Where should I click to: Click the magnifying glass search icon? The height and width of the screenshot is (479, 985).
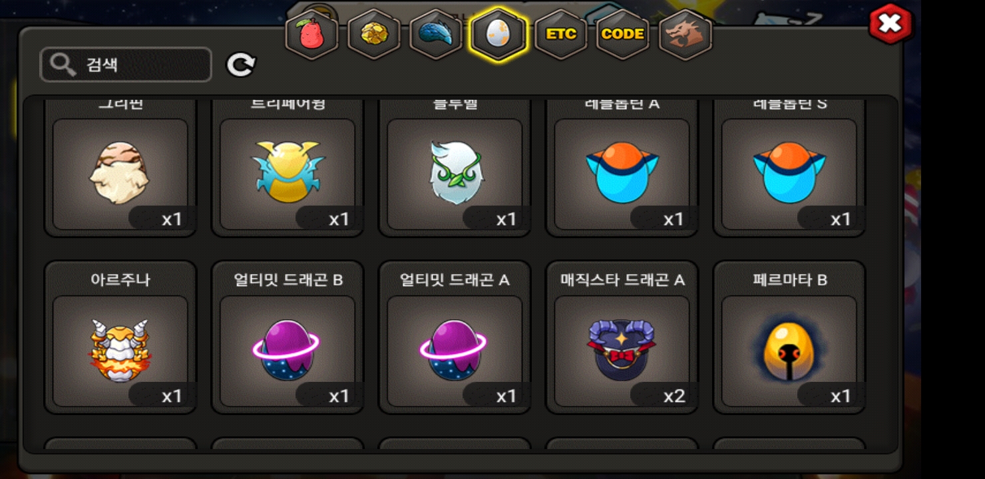click(x=63, y=65)
